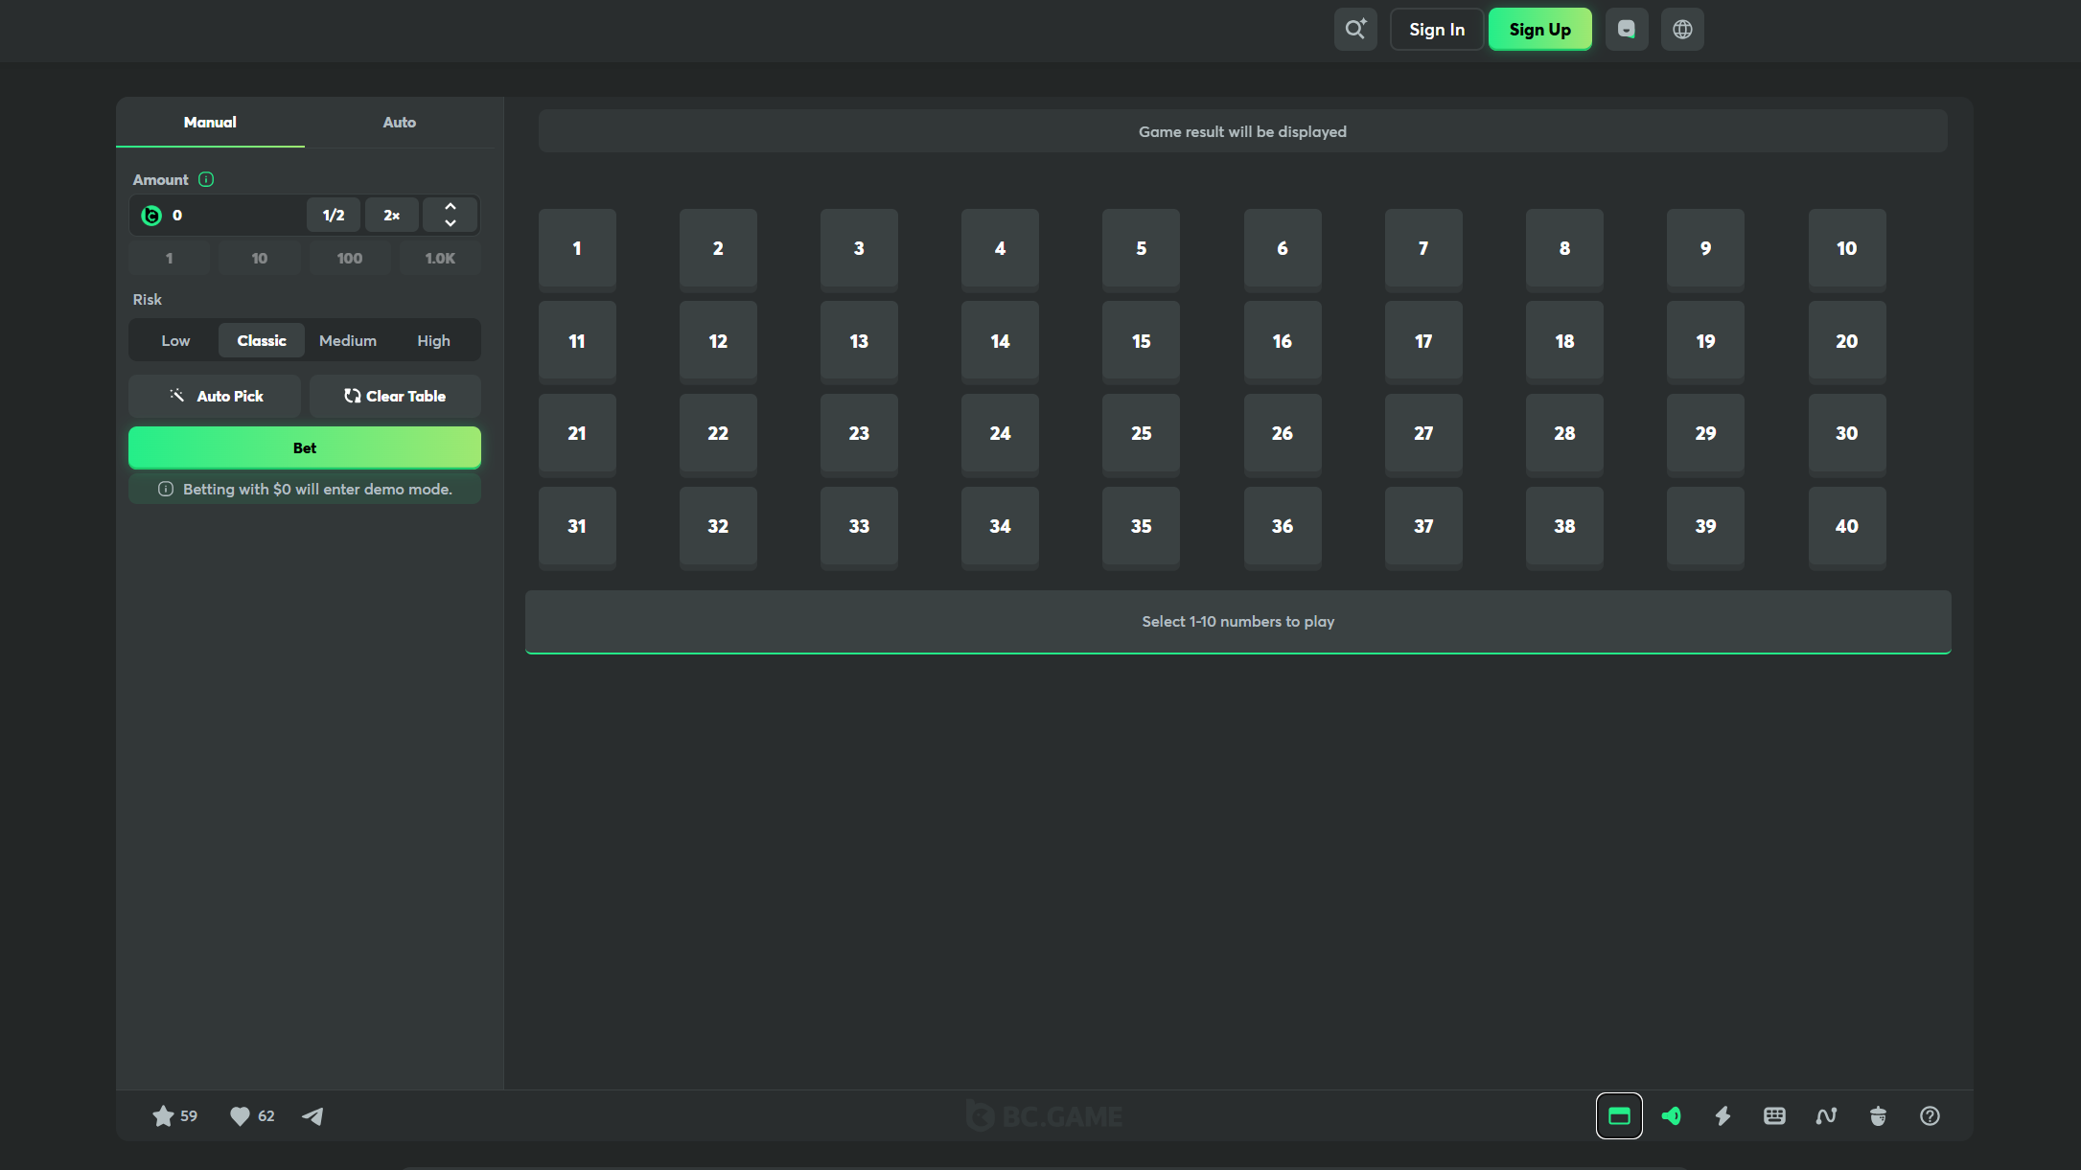Enable turbo mode lightning icon

coord(1723,1115)
